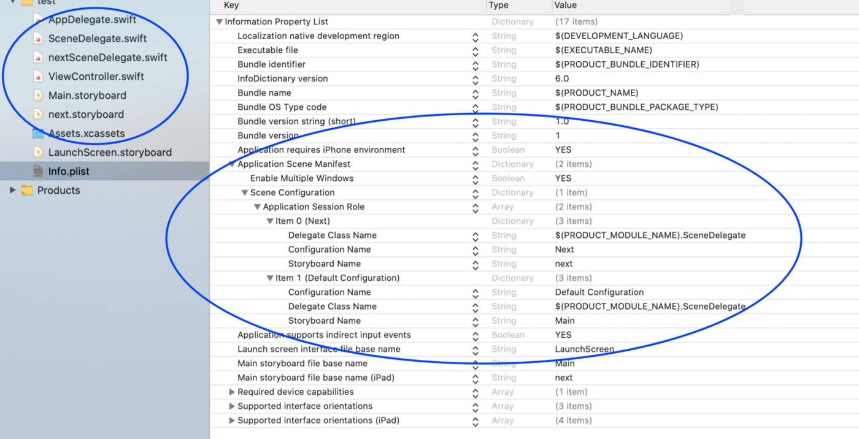Open stepper for Launch screen interface file base name
Viewport: 859px width, 439px height.
(476, 350)
